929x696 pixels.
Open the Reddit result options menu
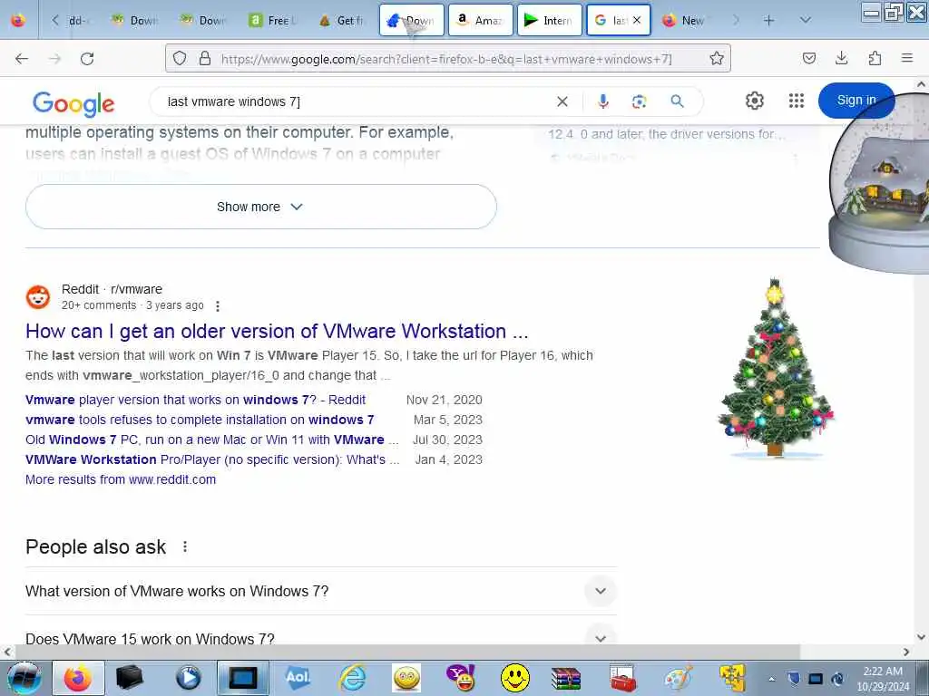click(218, 306)
